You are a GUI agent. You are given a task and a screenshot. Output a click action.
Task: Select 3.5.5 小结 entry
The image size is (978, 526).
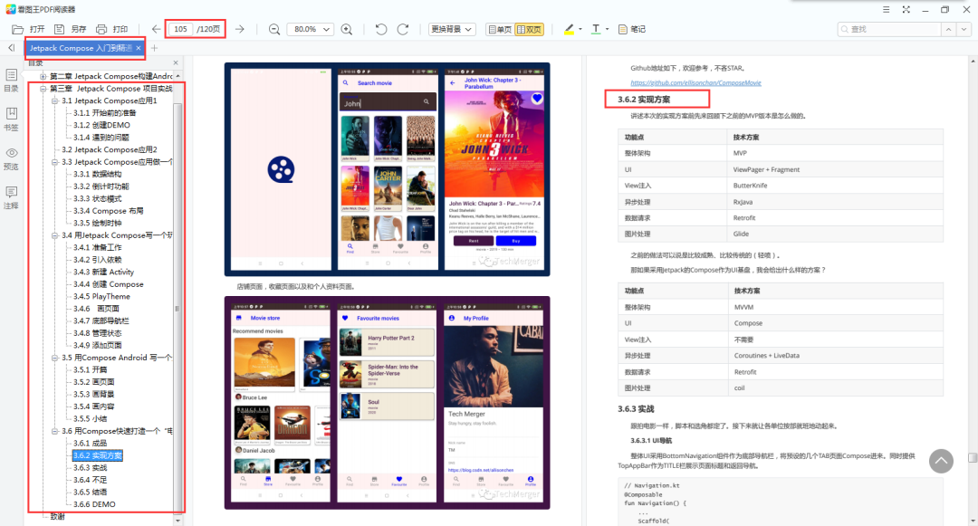pyautogui.click(x=91, y=419)
